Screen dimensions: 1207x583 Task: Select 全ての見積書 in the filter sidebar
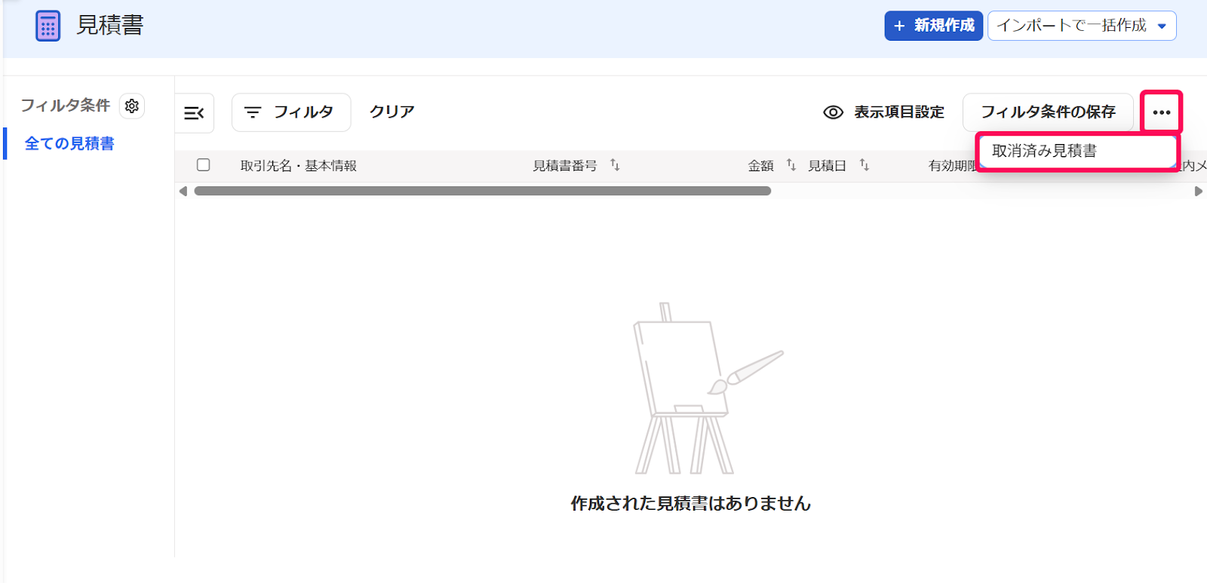click(69, 143)
